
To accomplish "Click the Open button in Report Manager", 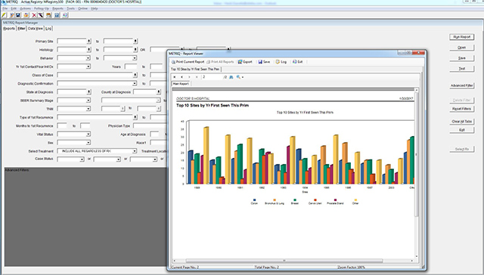I will coord(462,48).
